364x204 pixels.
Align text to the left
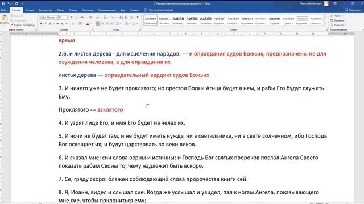[x=98, y=24]
